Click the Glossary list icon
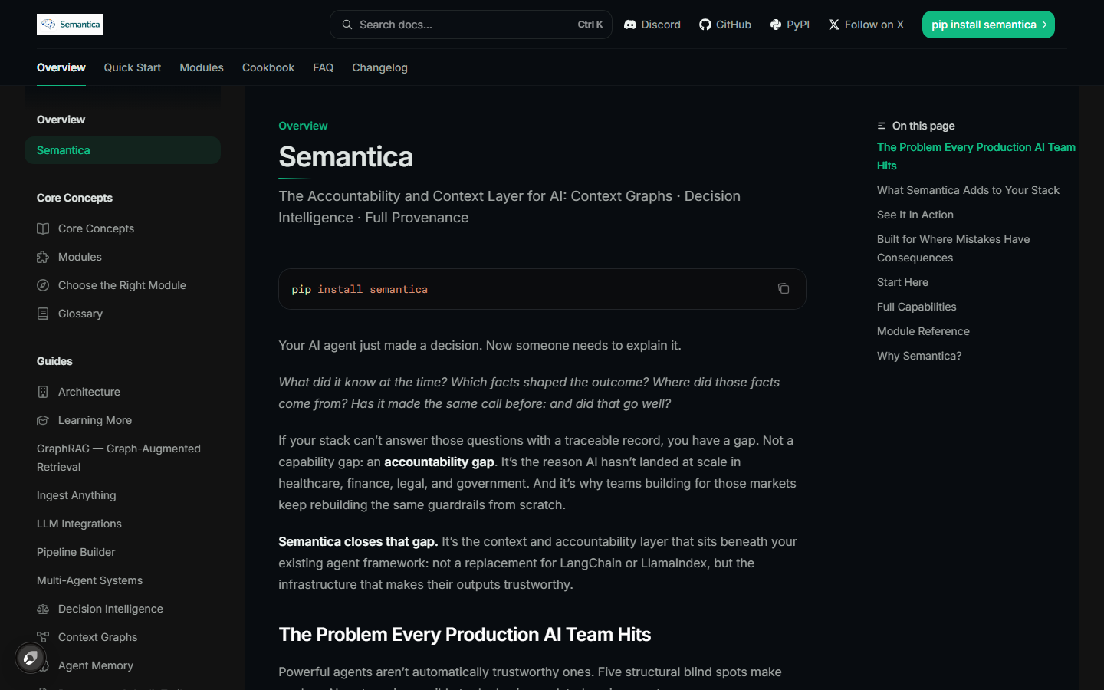The image size is (1104, 690). point(43,314)
